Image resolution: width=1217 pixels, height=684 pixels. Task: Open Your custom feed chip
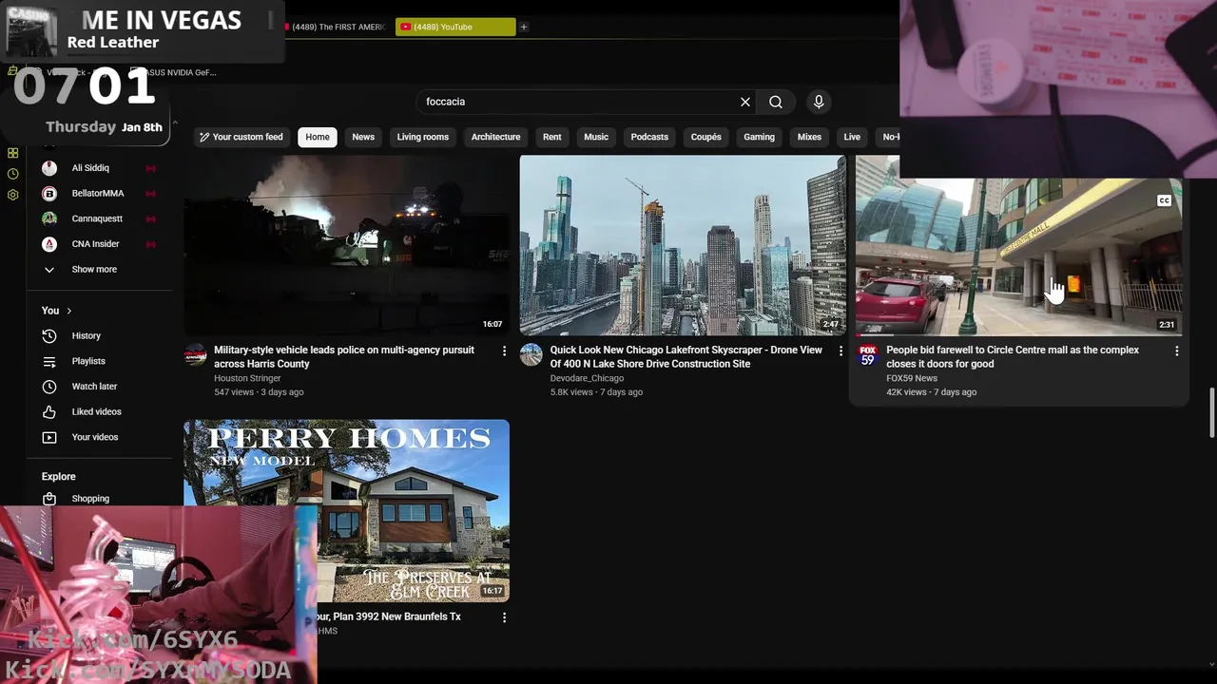click(x=241, y=137)
